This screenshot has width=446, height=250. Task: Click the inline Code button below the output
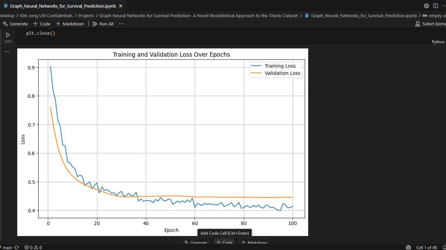coord(224,242)
